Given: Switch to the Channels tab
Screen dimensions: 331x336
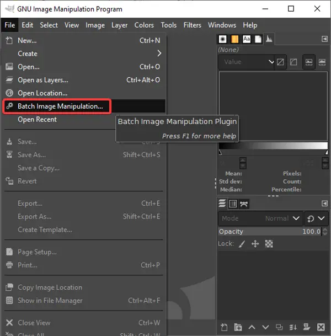Looking at the screenshot, I should (x=233, y=204).
